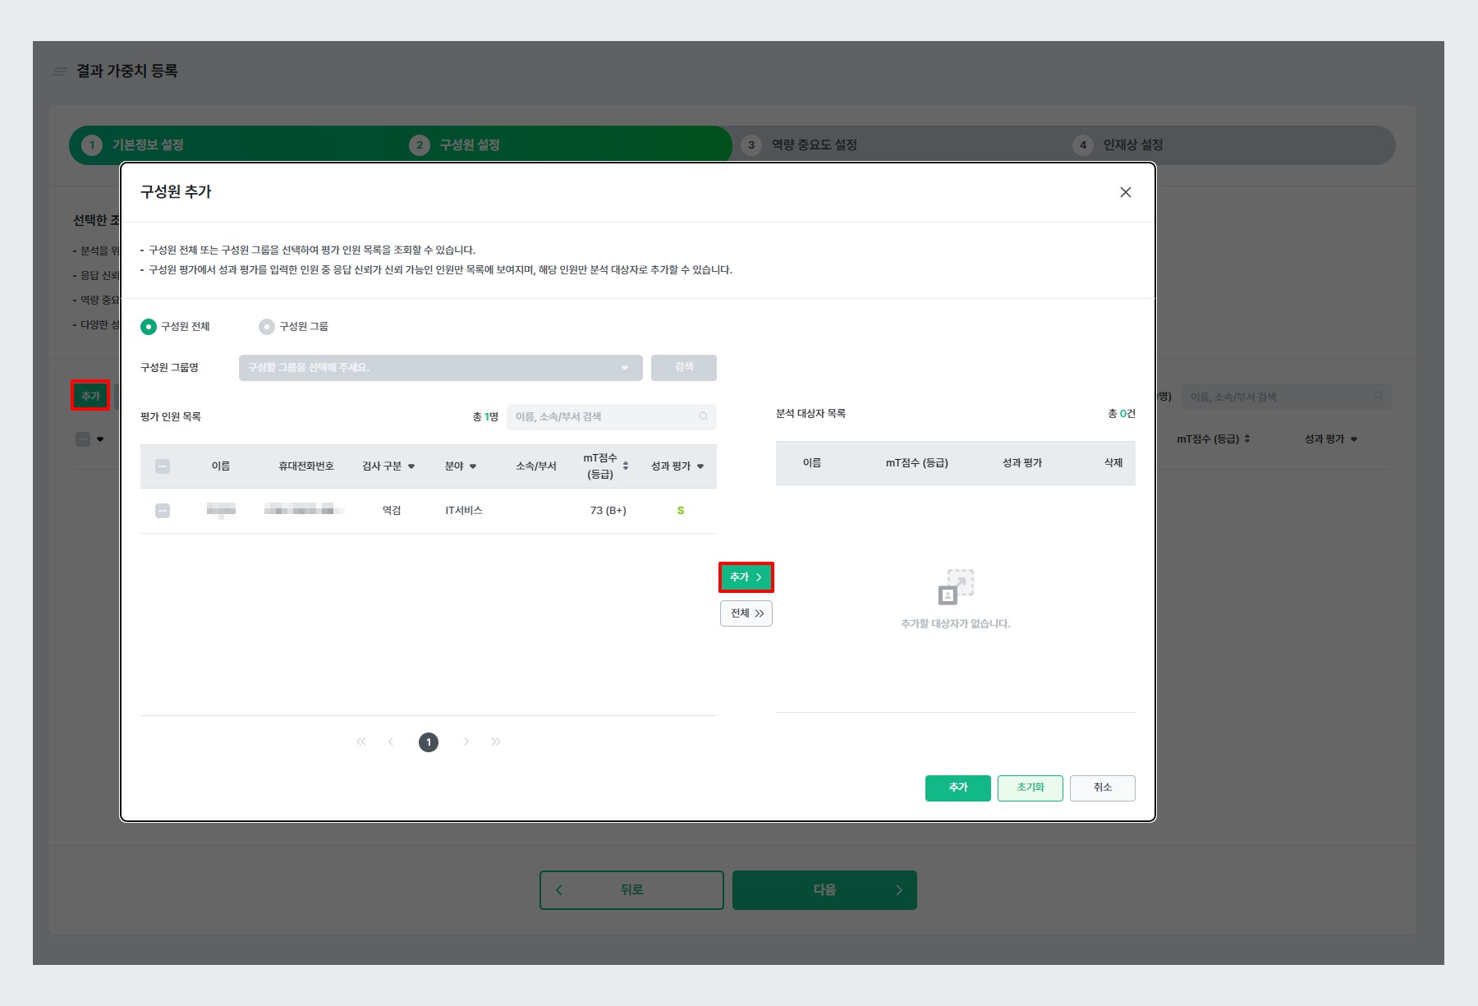Click the 취소 cancel button
The image size is (1478, 1006).
pos(1103,788)
